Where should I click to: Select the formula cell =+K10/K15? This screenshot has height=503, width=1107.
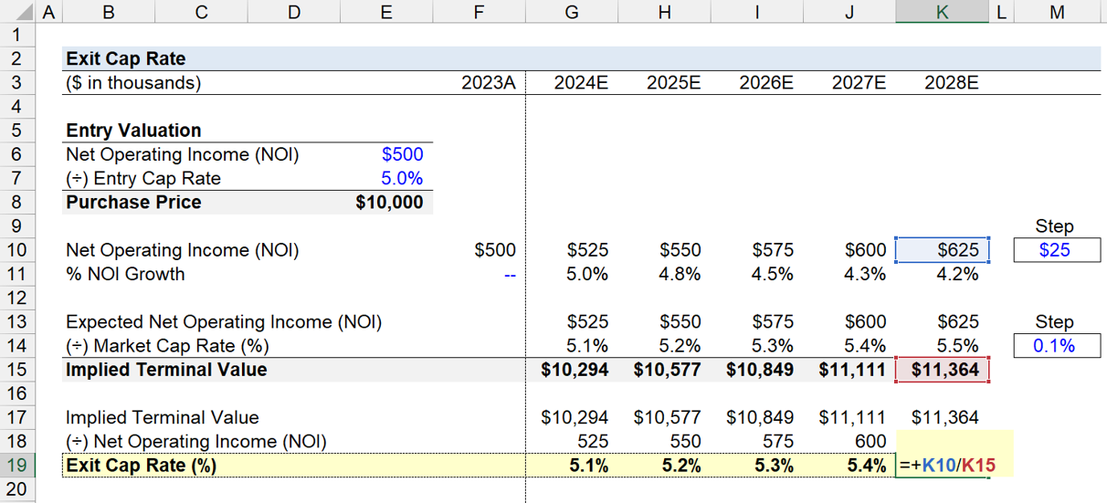point(942,466)
